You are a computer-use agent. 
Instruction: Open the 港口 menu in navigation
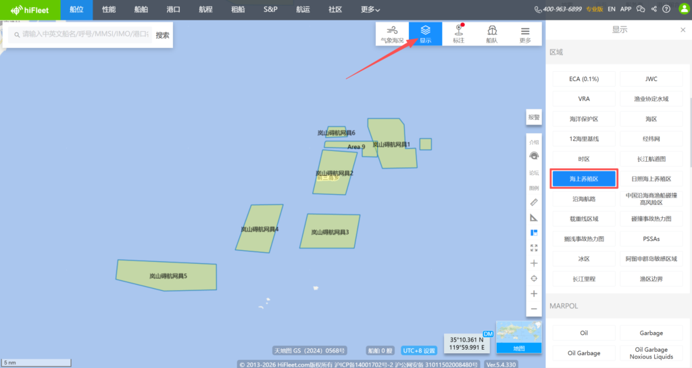point(174,9)
